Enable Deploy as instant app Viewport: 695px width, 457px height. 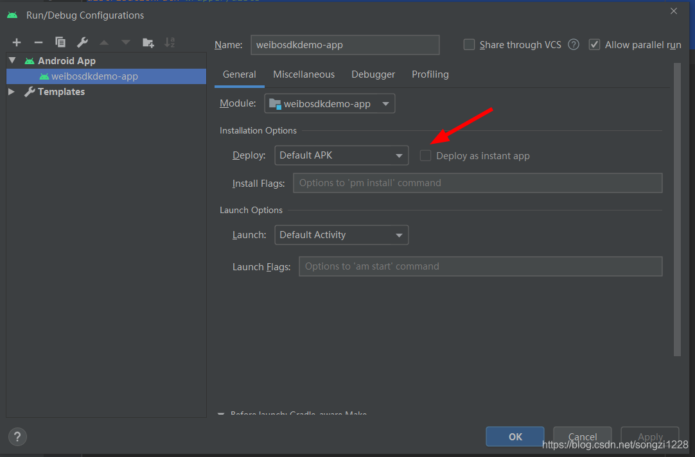pyautogui.click(x=425, y=155)
